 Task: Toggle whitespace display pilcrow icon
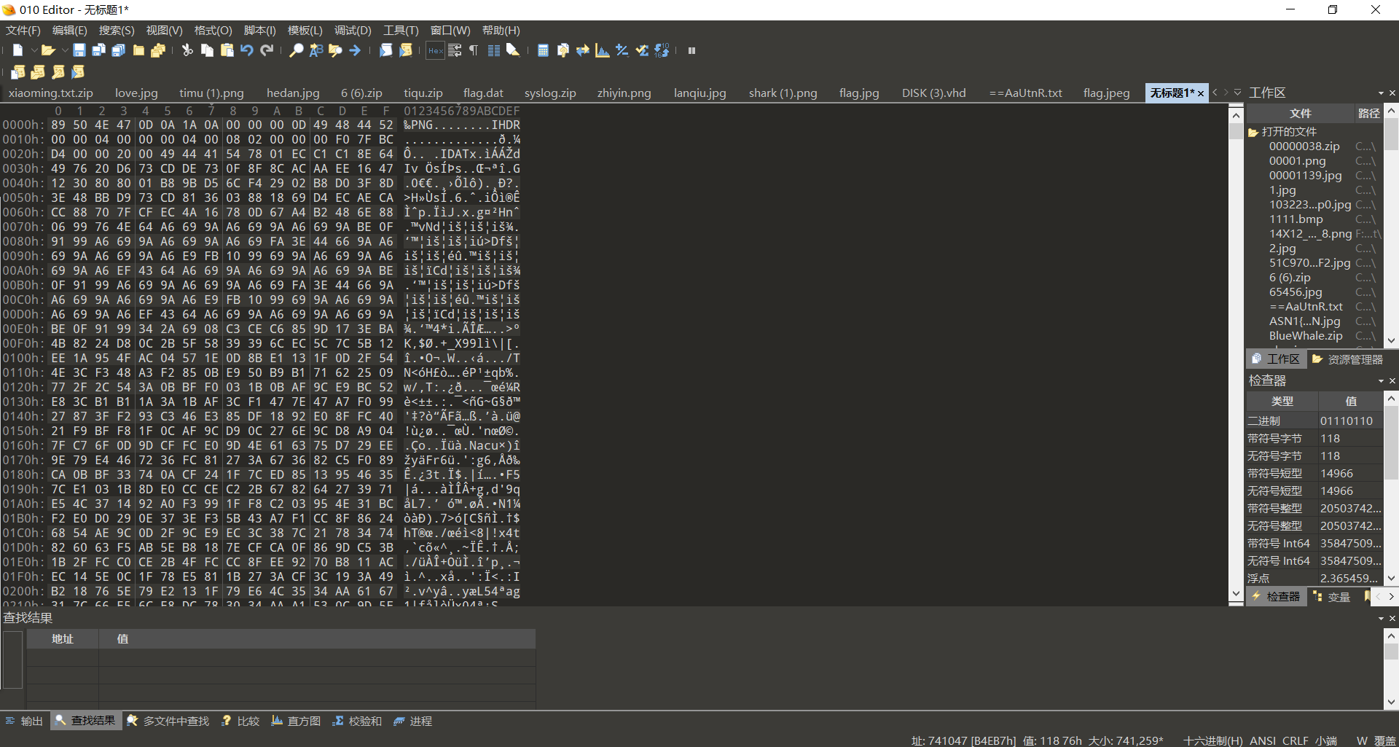tap(474, 50)
